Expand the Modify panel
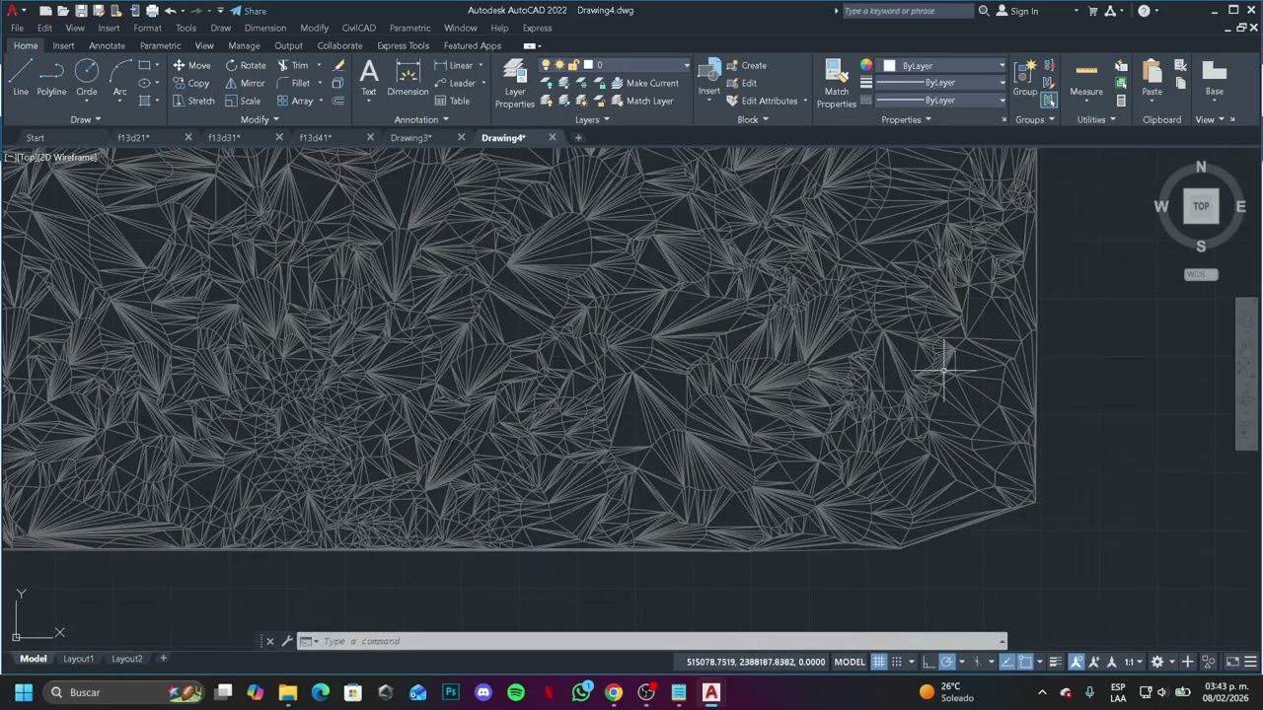Image resolution: width=1263 pixels, height=710 pixels. [260, 119]
